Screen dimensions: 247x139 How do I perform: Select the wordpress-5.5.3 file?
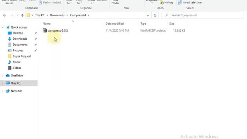[58, 31]
